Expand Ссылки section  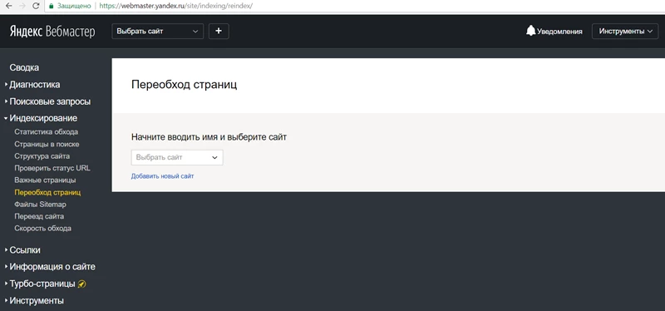(25, 250)
